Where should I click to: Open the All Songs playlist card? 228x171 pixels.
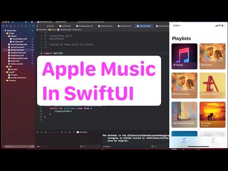click(x=184, y=57)
